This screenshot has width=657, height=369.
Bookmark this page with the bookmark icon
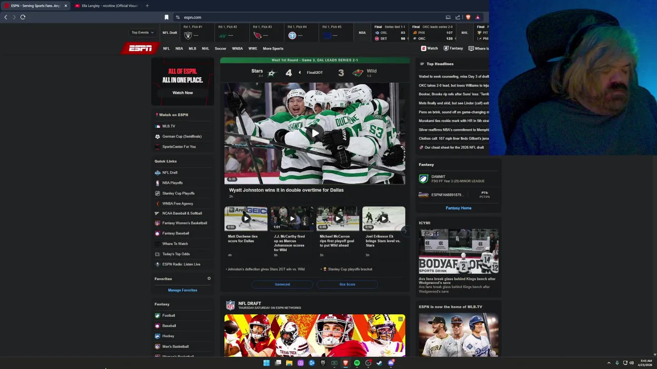click(166, 17)
